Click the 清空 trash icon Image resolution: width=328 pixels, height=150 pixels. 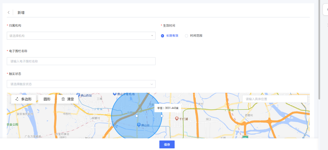[63, 99]
